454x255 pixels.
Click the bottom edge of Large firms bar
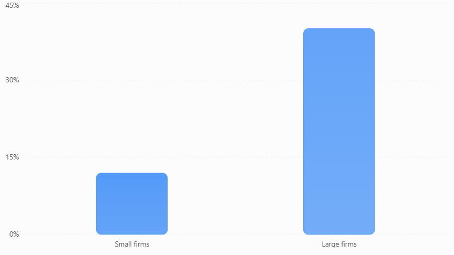[x=339, y=234]
